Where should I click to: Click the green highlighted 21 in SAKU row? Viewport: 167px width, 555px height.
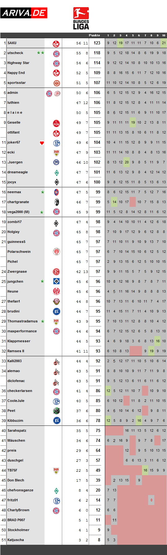(x=164, y=43)
